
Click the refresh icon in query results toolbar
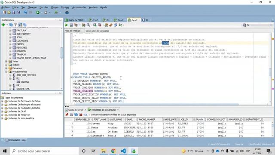click(x=76, y=115)
